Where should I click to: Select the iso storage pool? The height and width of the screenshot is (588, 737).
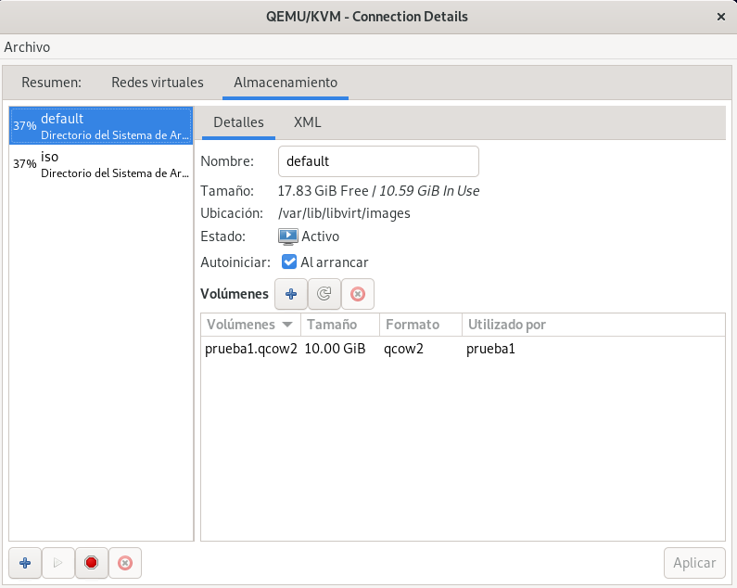click(x=101, y=164)
